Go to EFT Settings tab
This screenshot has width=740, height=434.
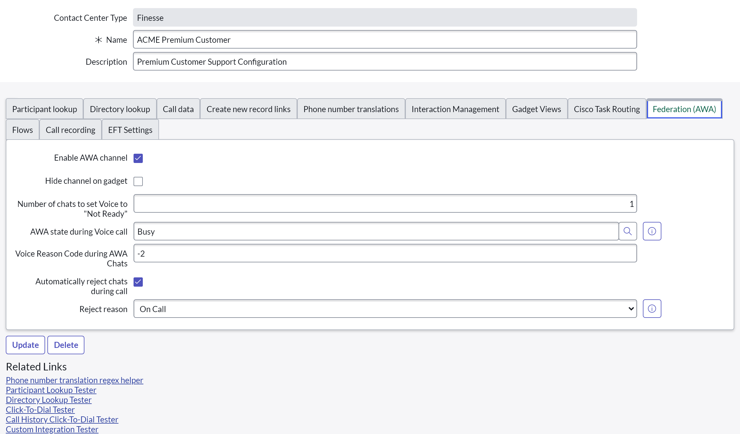(x=130, y=130)
